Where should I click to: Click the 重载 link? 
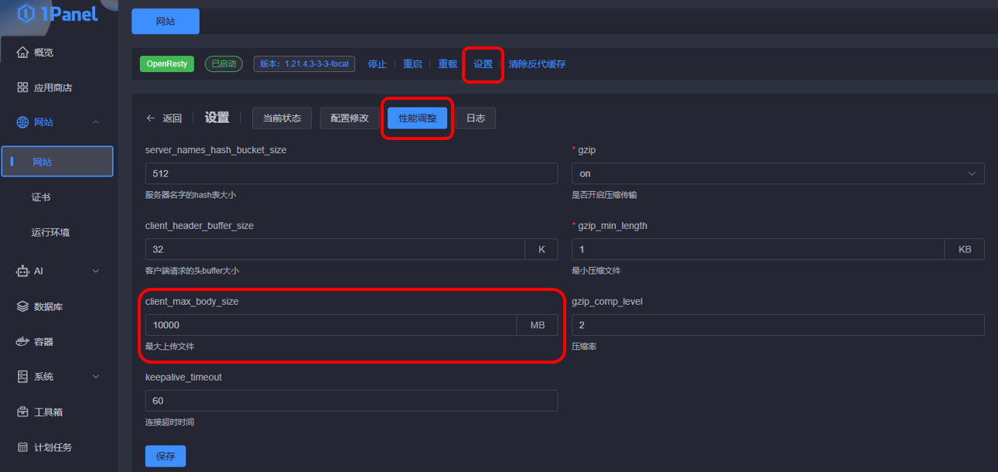coord(448,64)
